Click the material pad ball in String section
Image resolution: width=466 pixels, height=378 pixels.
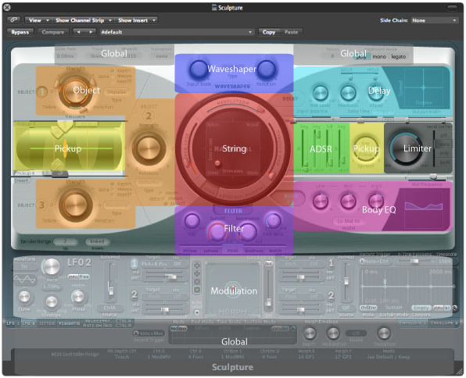point(217,163)
